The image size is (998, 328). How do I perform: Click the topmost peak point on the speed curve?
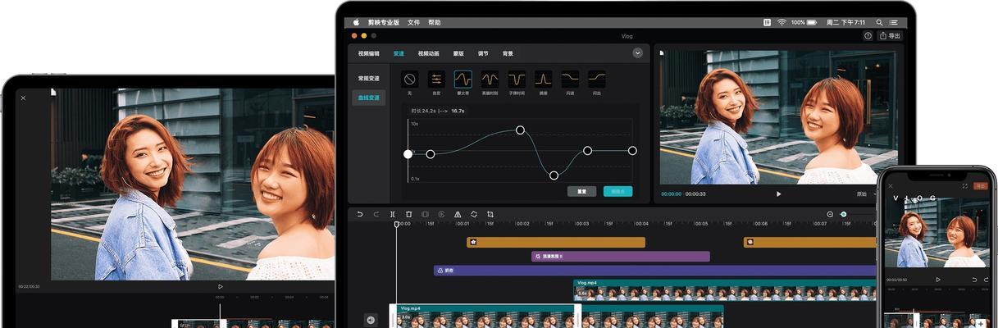520,130
